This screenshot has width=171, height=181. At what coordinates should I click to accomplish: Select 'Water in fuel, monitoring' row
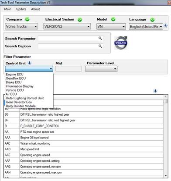pos(83,143)
